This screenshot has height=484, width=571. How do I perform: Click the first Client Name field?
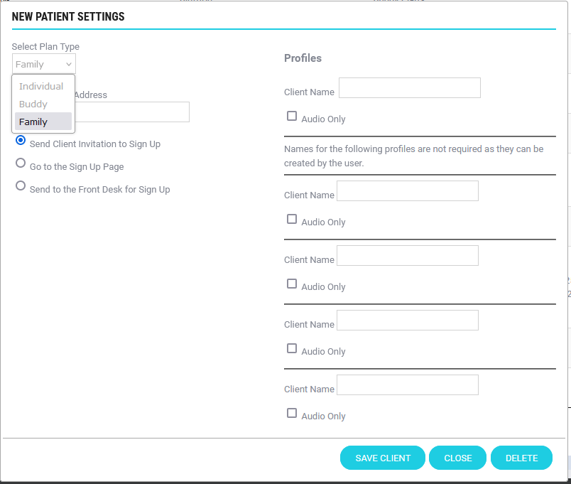pos(409,88)
